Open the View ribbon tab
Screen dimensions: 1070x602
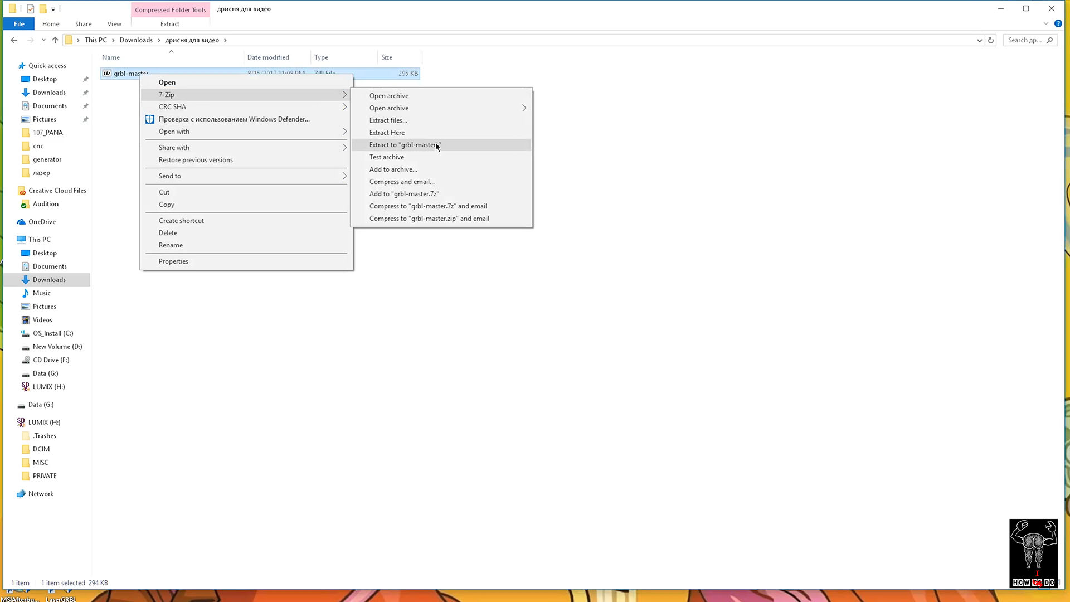(114, 24)
